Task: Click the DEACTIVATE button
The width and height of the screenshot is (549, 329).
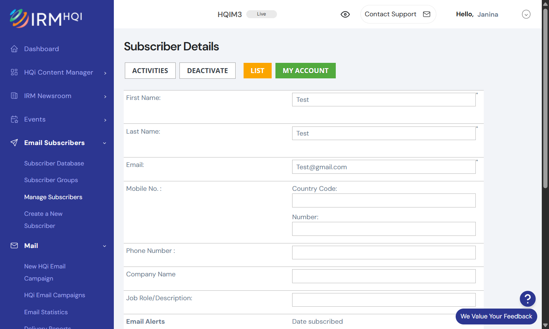Action: [208, 71]
